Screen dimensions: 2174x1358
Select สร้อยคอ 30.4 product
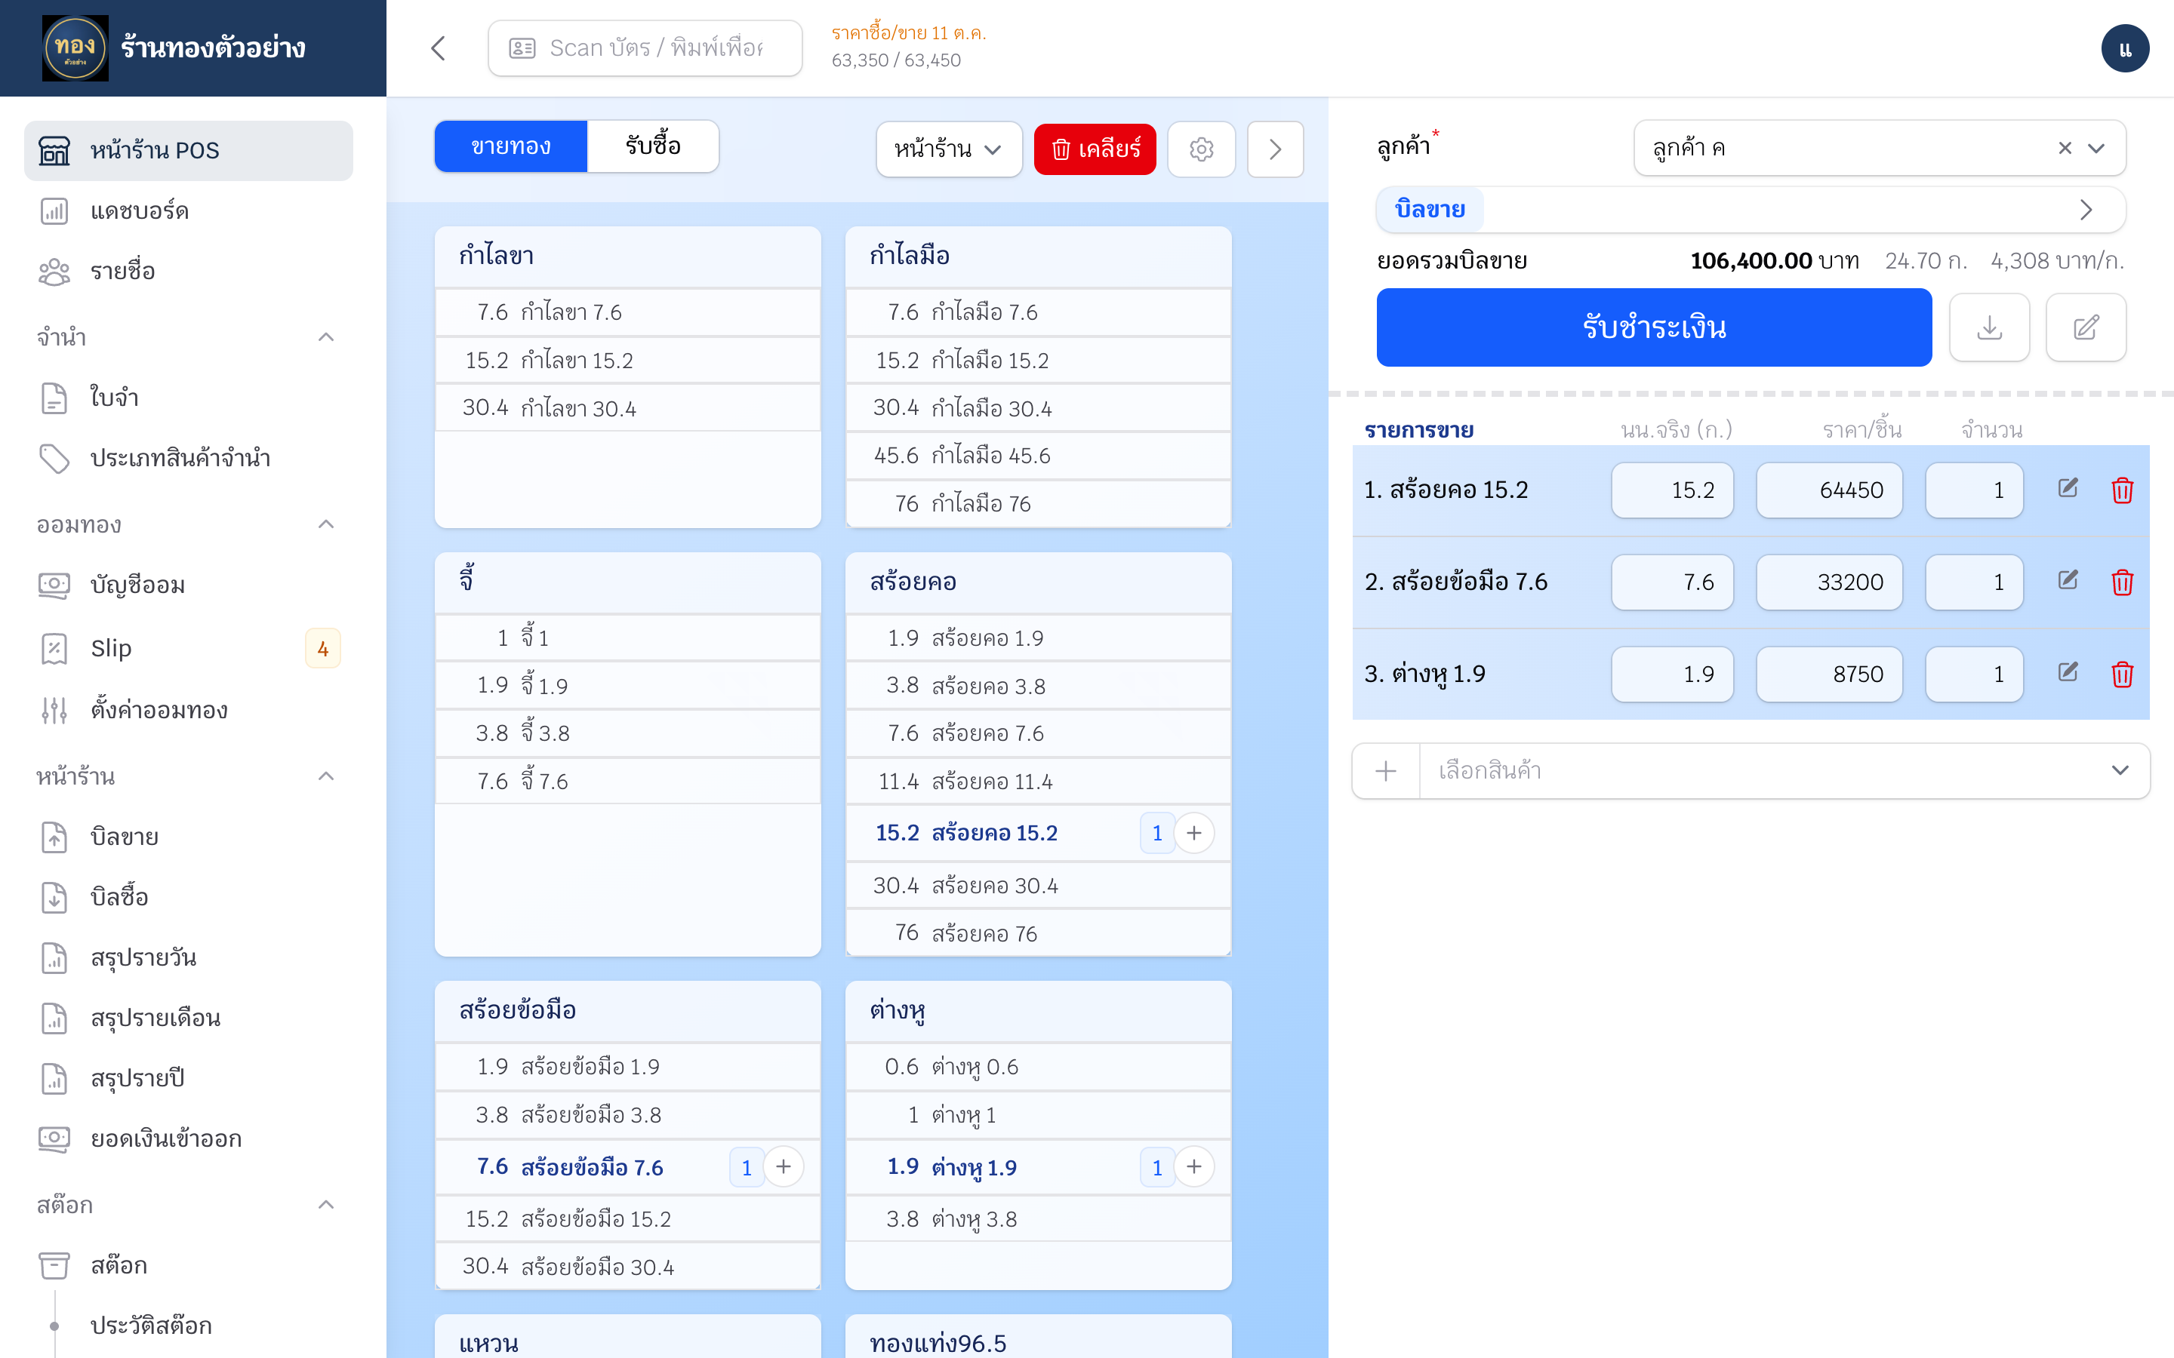pyautogui.click(x=1038, y=886)
